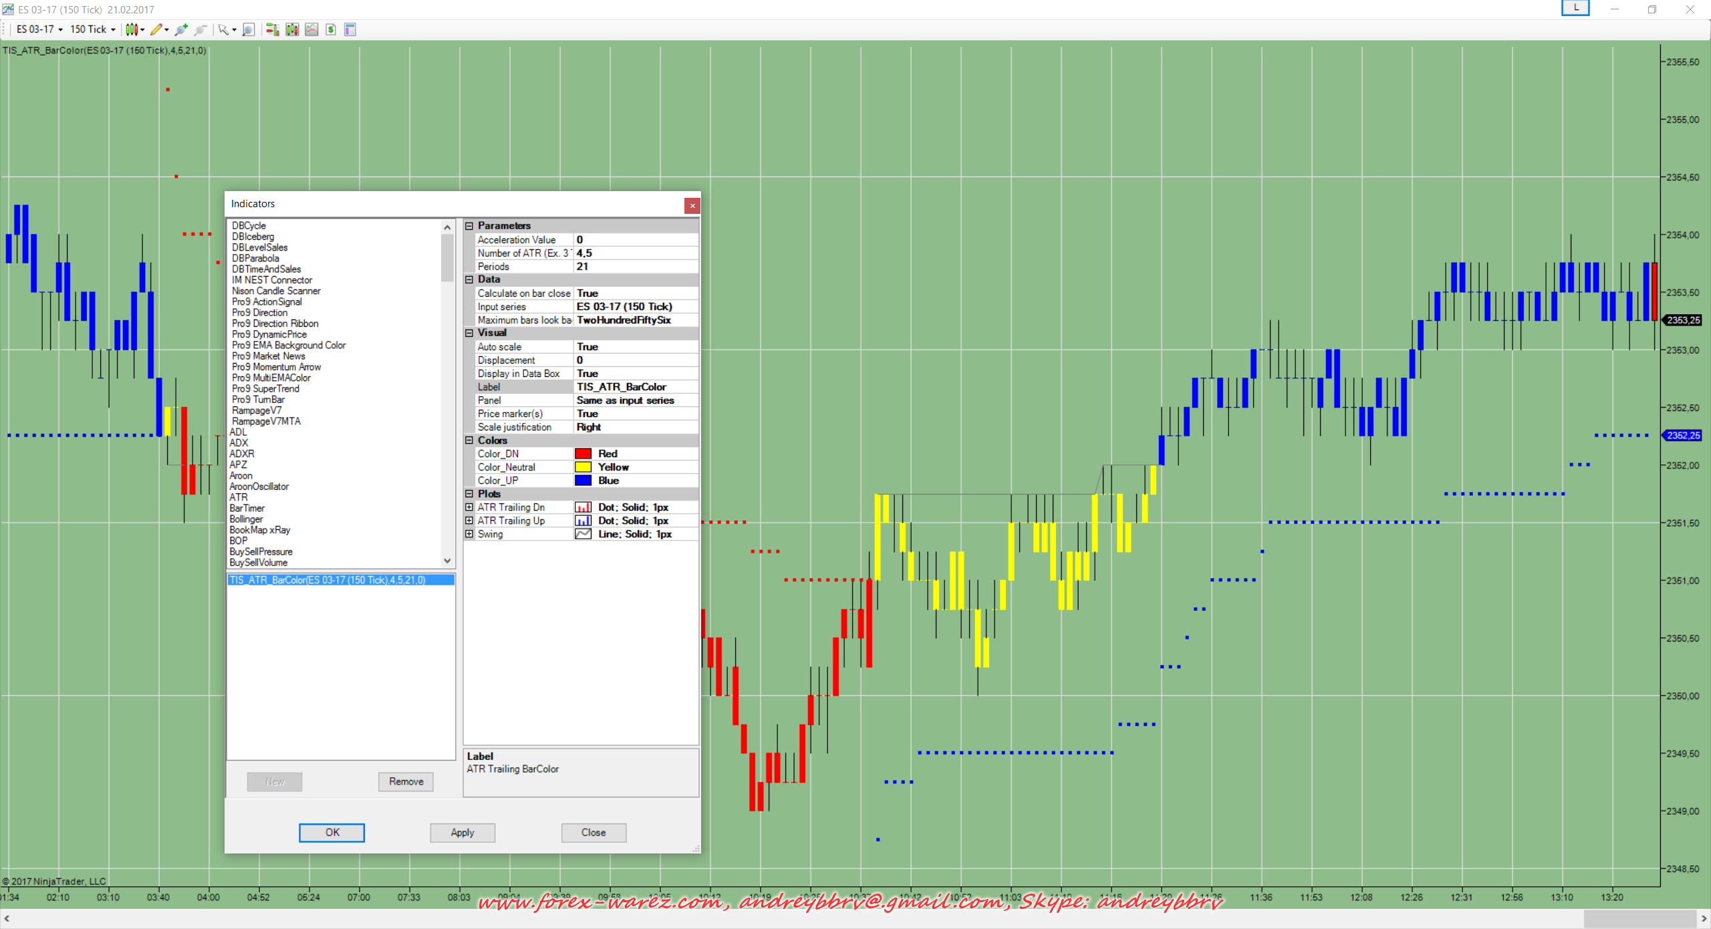This screenshot has width=1711, height=929.
Task: Click the Apply button
Action: pyautogui.click(x=462, y=832)
